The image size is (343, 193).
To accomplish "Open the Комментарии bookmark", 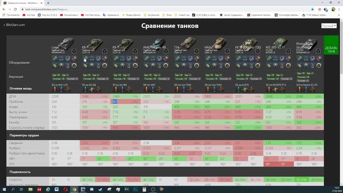I will [x=69, y=15].
